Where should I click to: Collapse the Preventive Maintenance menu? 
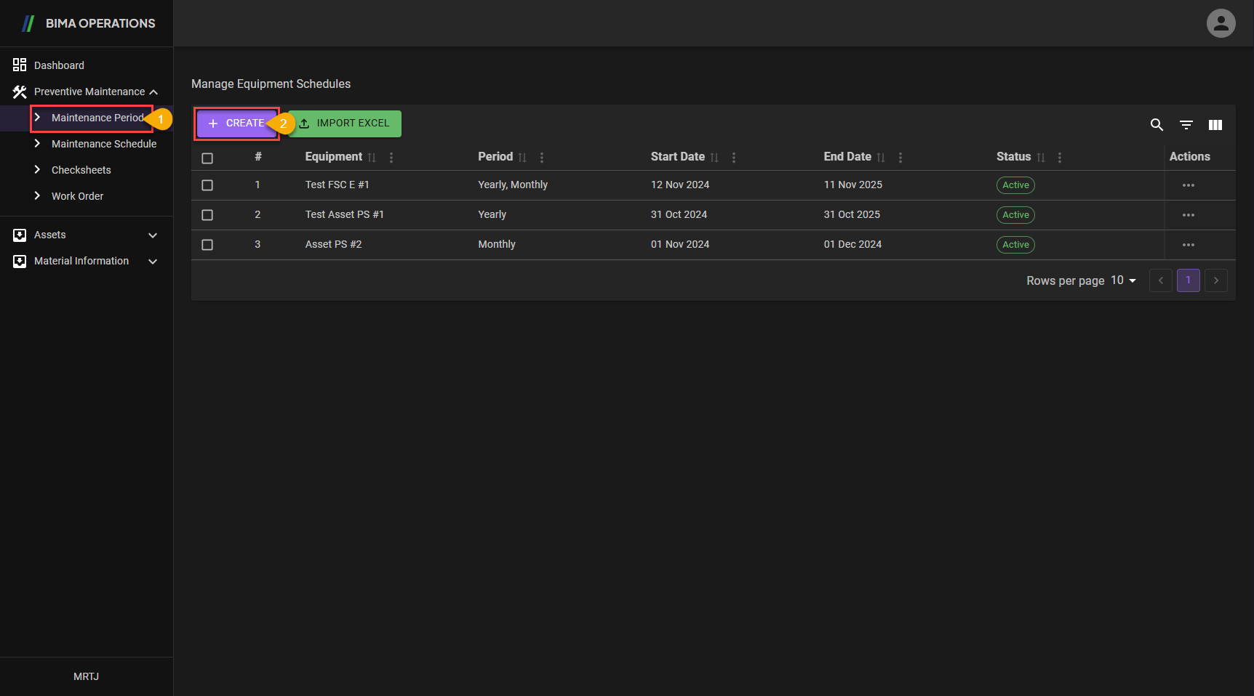(x=153, y=92)
